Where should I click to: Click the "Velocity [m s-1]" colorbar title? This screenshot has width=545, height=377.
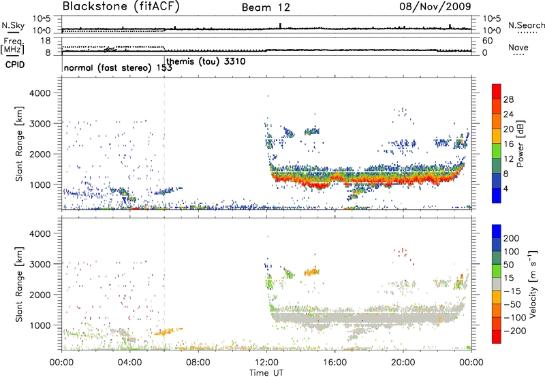pos(532,284)
